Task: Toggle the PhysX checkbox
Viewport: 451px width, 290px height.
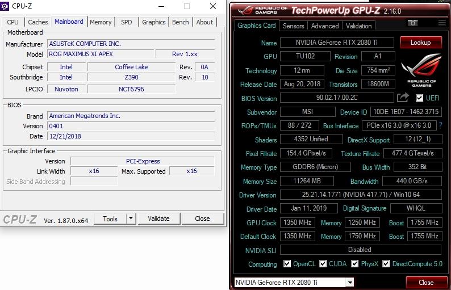Action: pyautogui.click(x=354, y=263)
